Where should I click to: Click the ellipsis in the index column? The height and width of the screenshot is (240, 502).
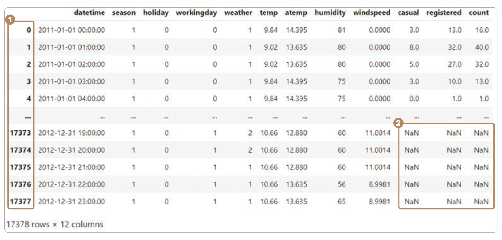[x=28, y=117]
